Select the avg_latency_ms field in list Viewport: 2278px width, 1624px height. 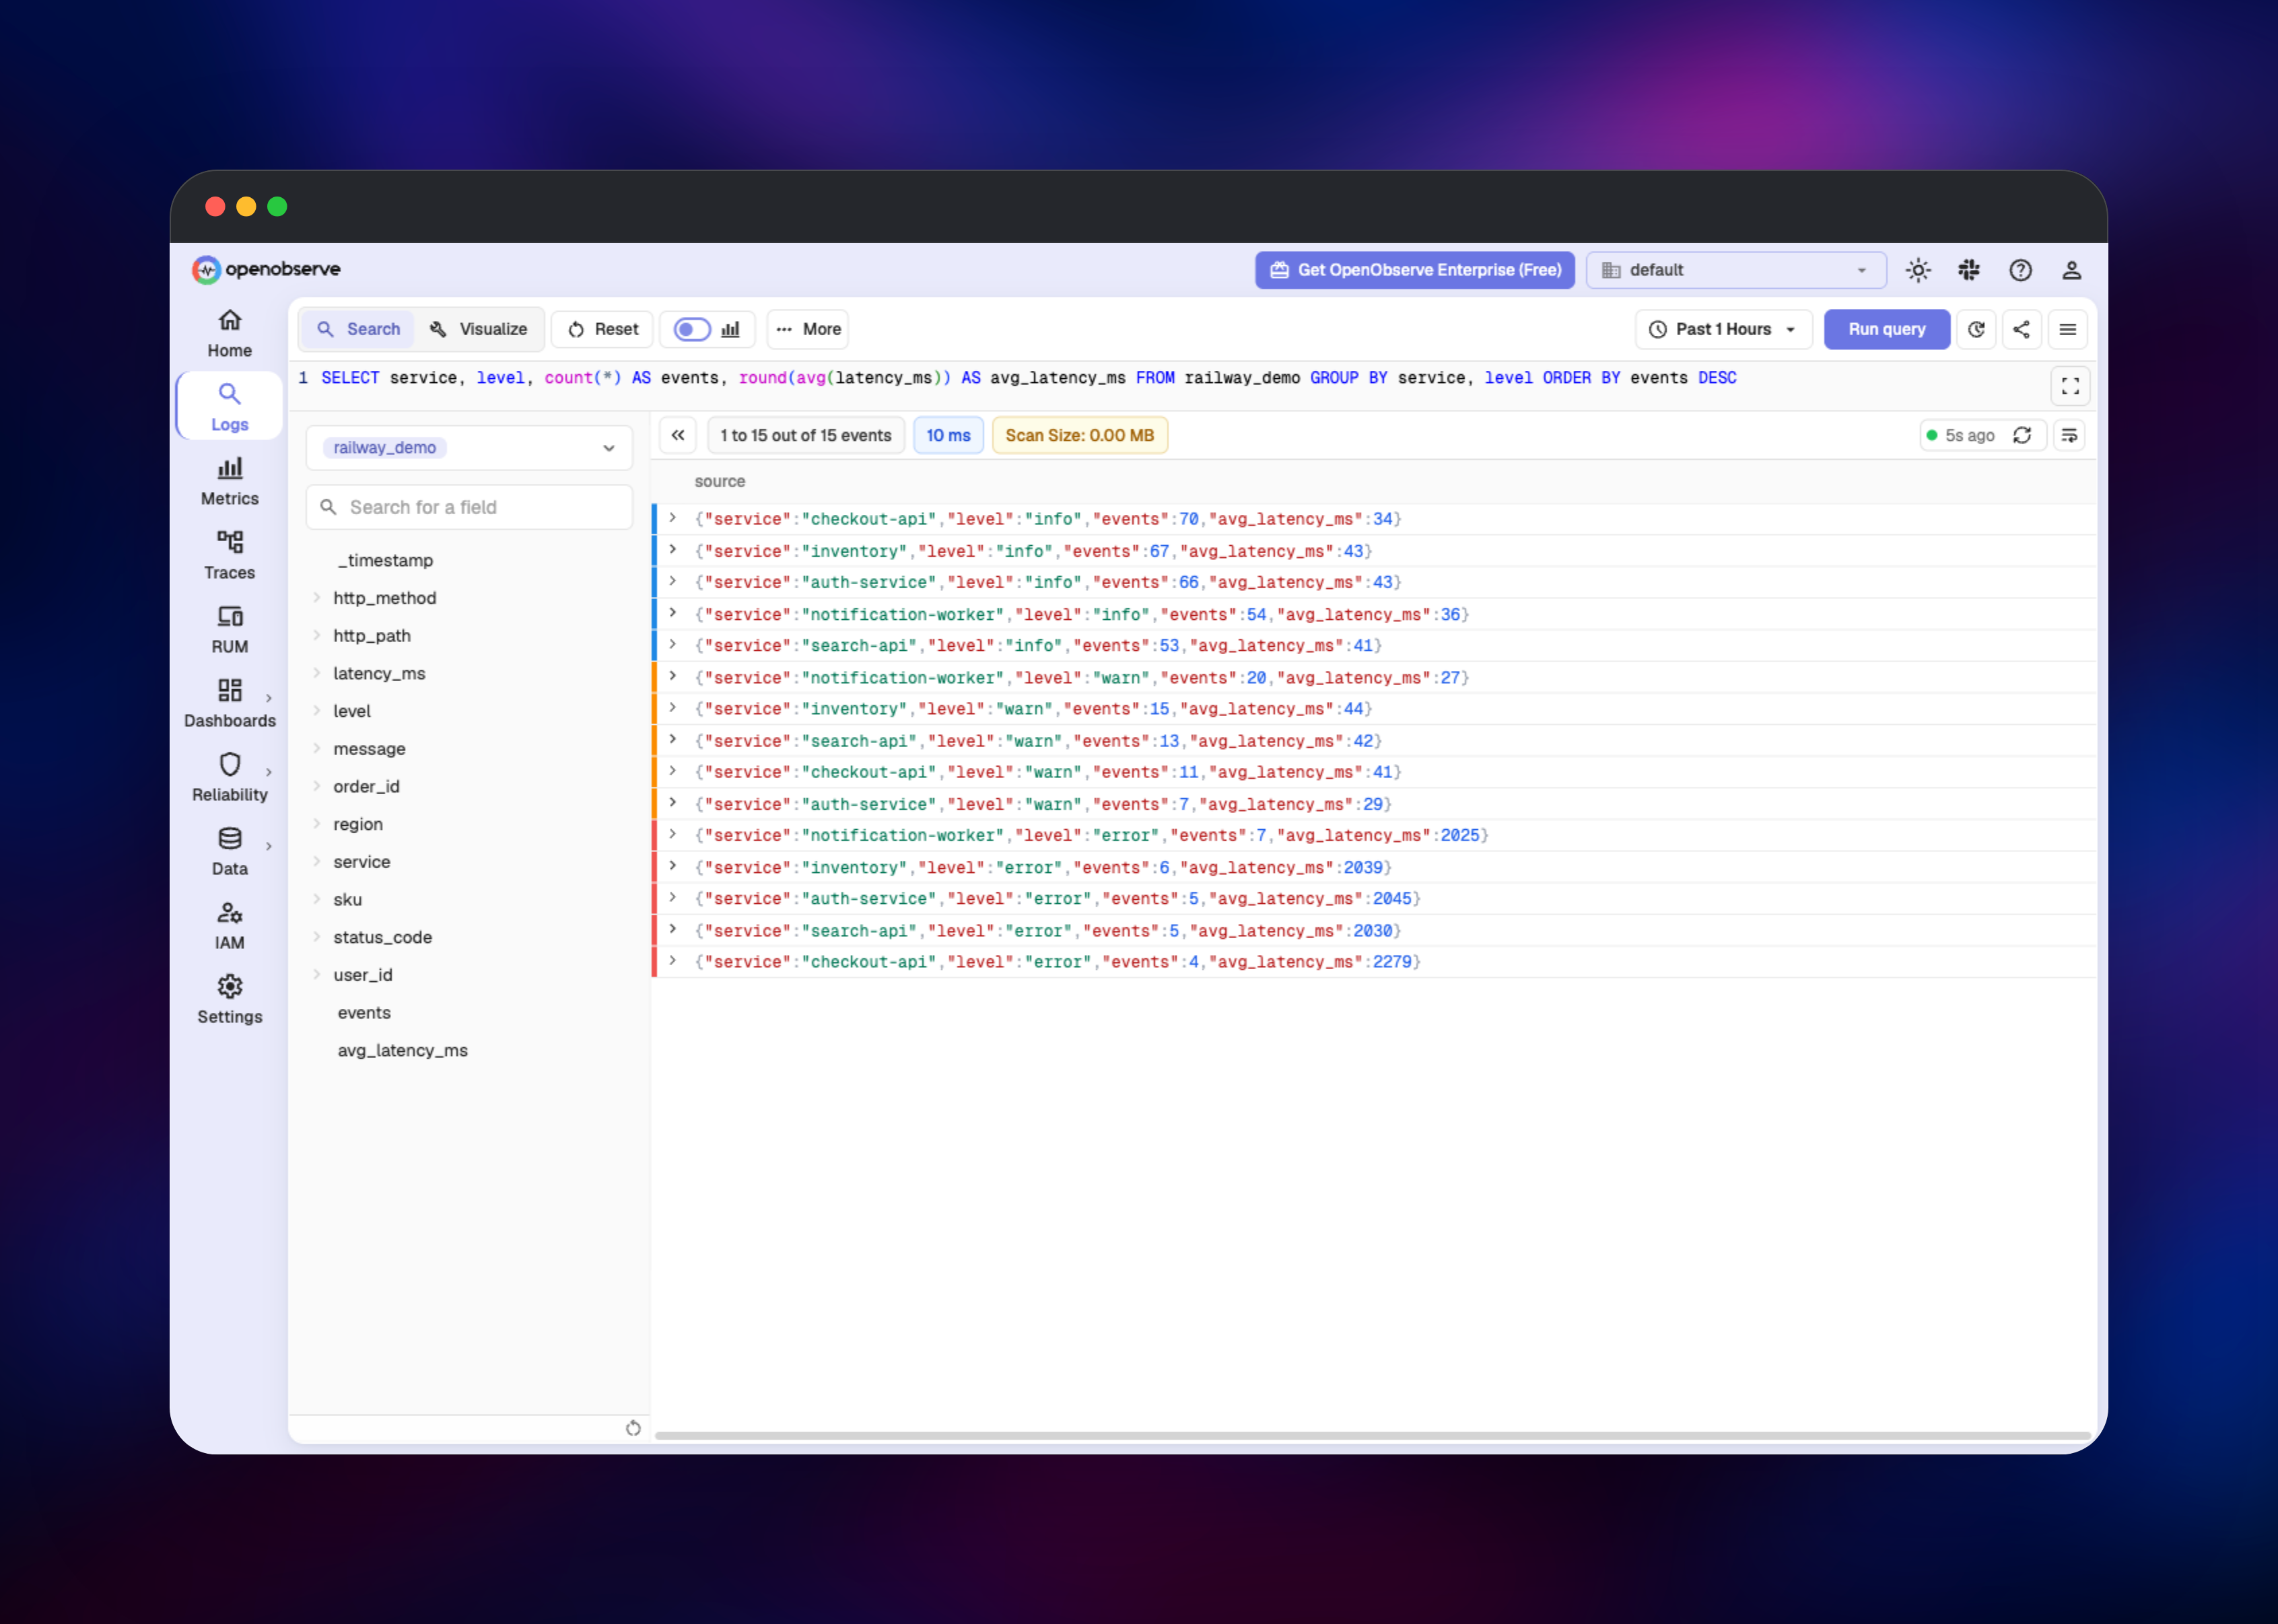pyautogui.click(x=402, y=1050)
